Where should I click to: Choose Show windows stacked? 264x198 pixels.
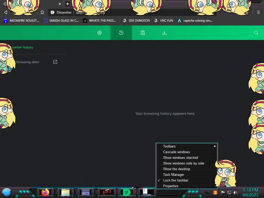coord(187,158)
